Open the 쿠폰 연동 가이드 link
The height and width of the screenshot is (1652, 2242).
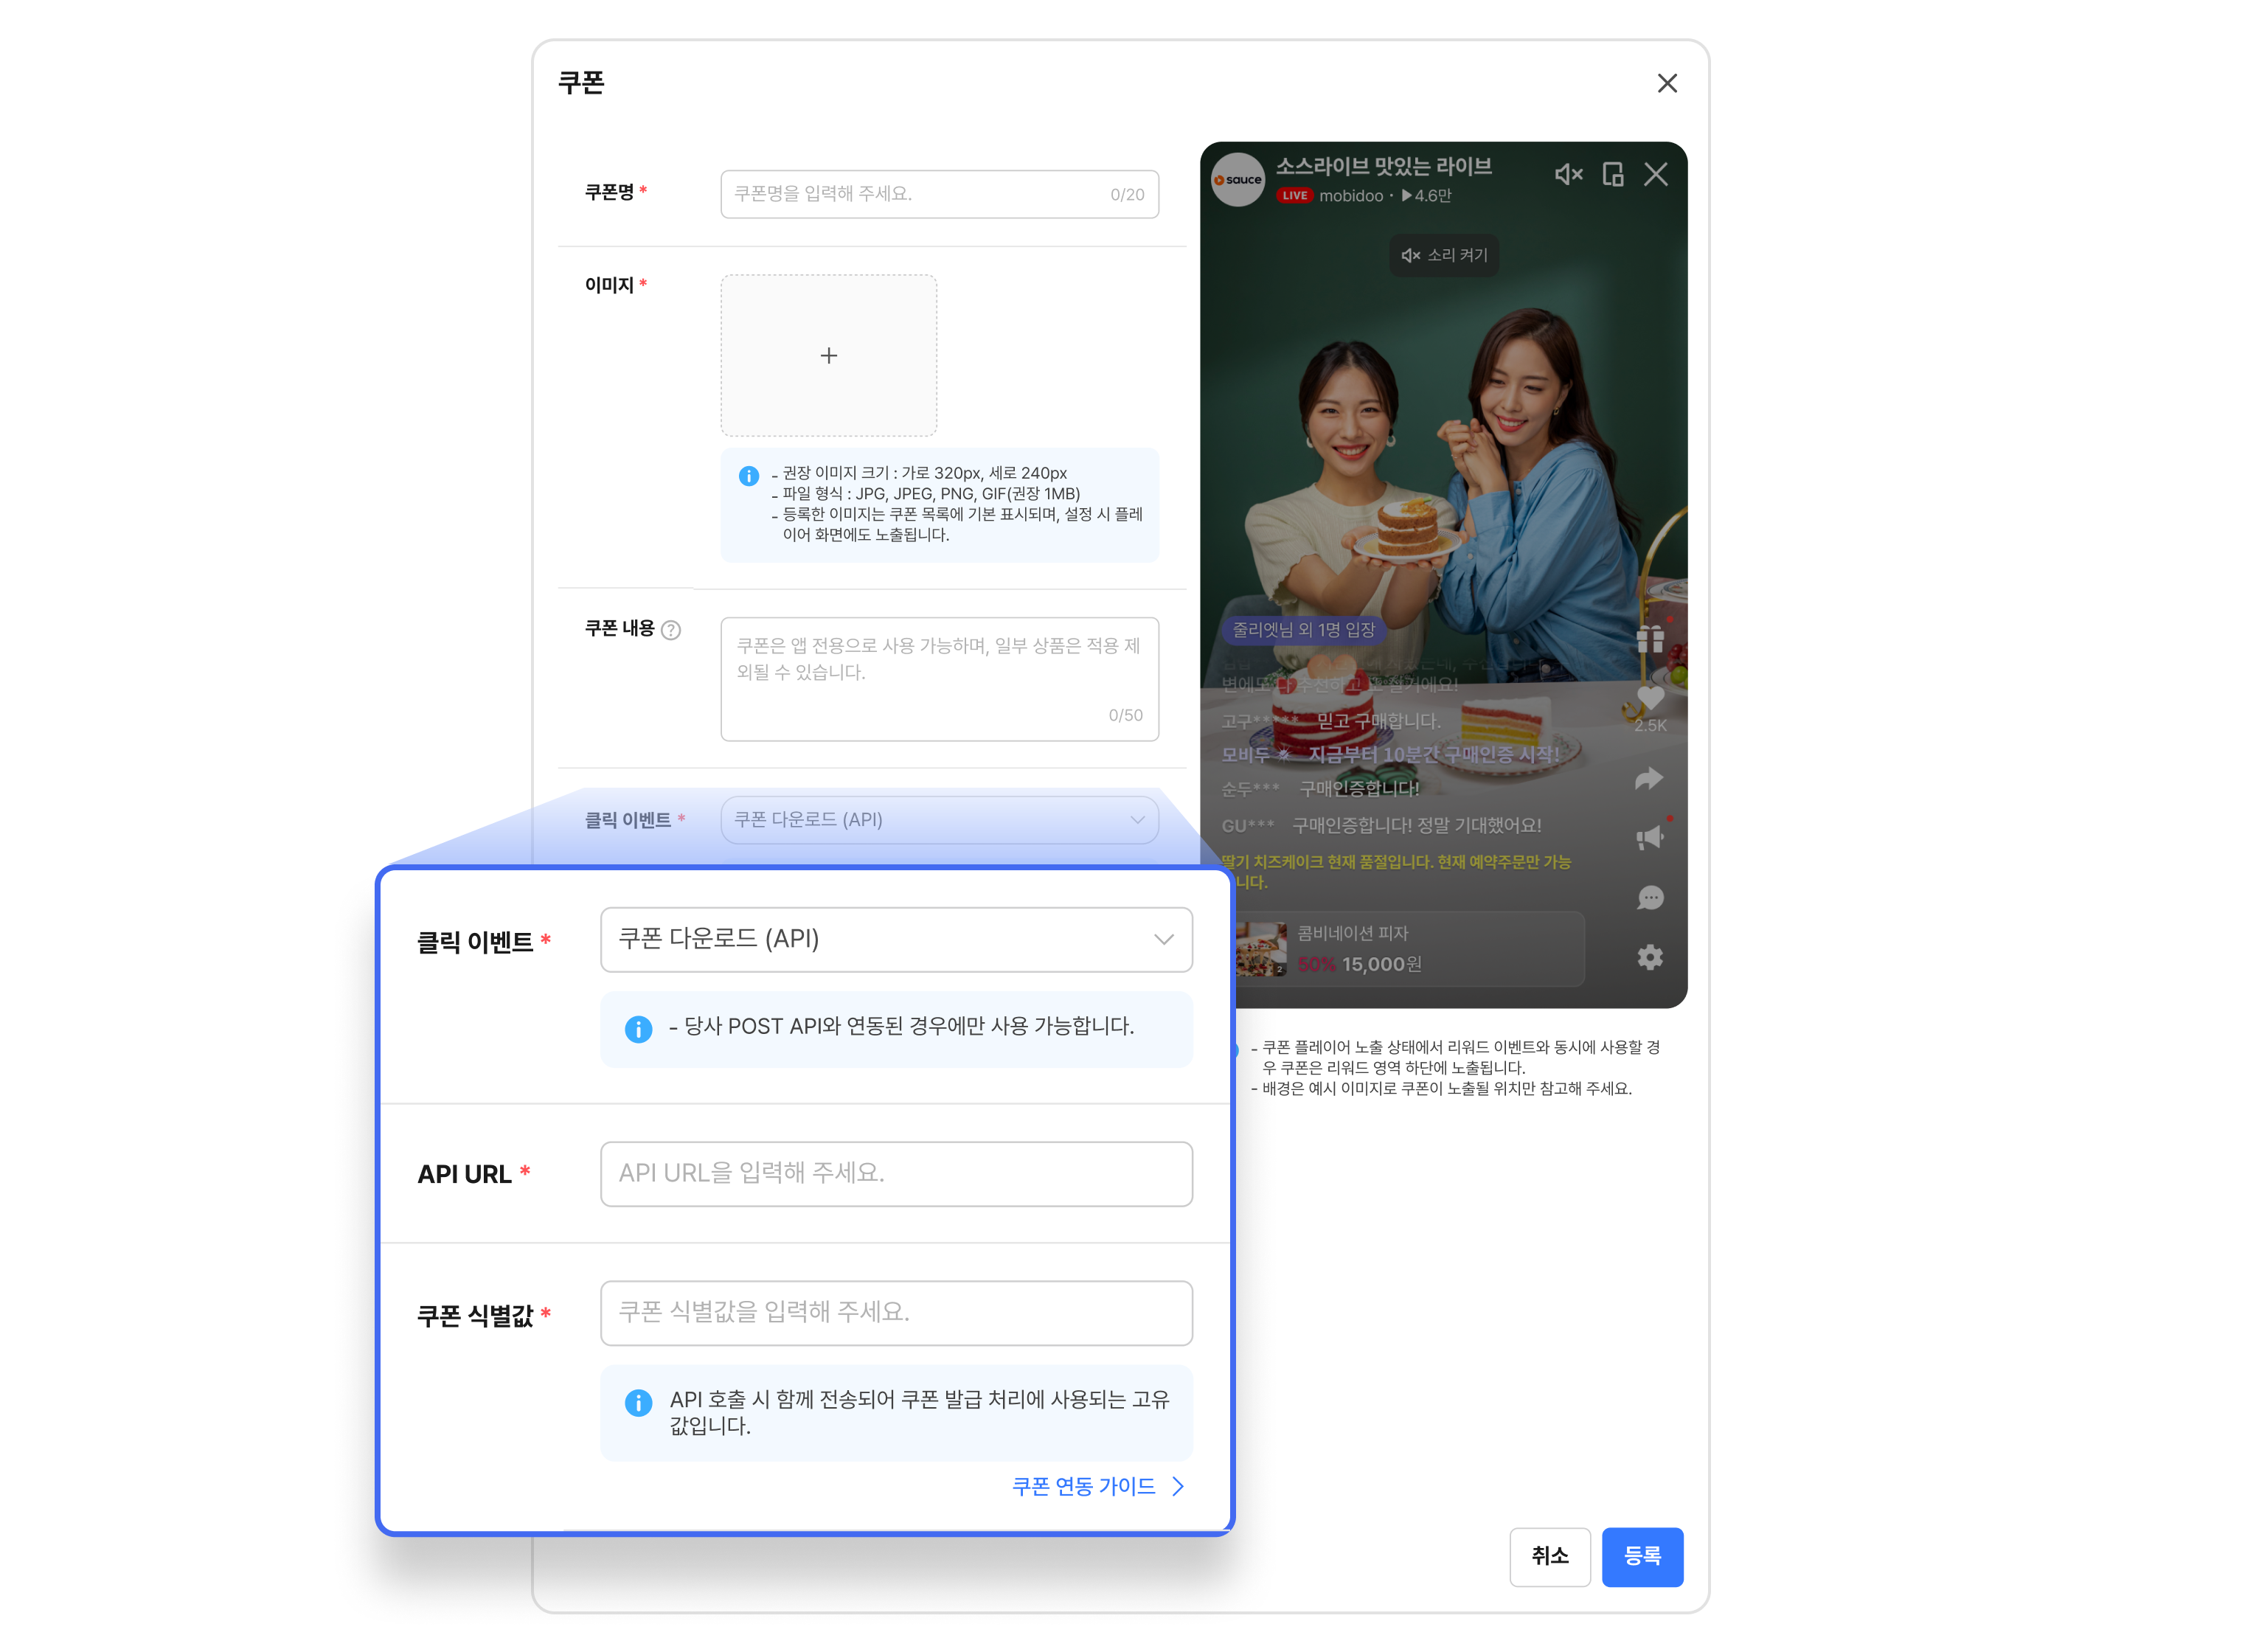(x=1098, y=1486)
